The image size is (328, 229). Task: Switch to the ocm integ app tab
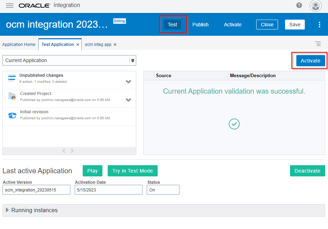tap(98, 45)
